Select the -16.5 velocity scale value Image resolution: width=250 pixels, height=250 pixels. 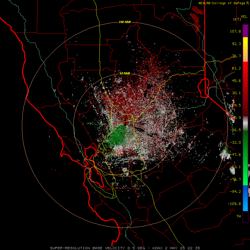[235, 130]
